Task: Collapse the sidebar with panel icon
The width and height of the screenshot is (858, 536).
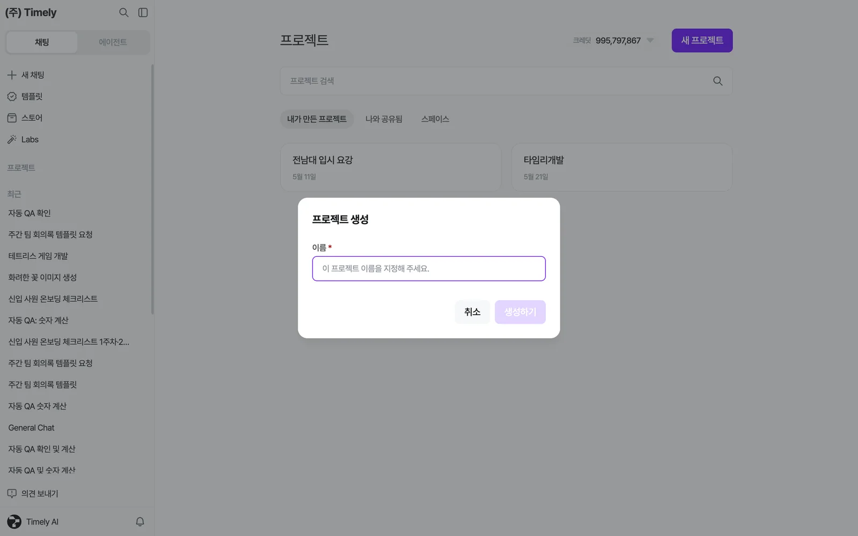Action: (143, 12)
